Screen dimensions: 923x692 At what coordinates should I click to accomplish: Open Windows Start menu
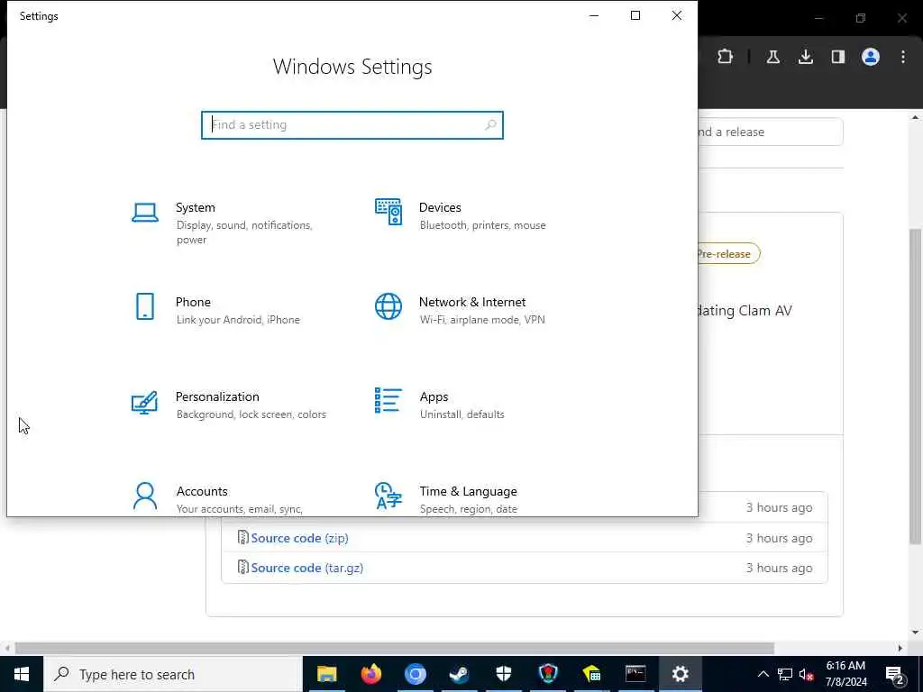coord(22,674)
